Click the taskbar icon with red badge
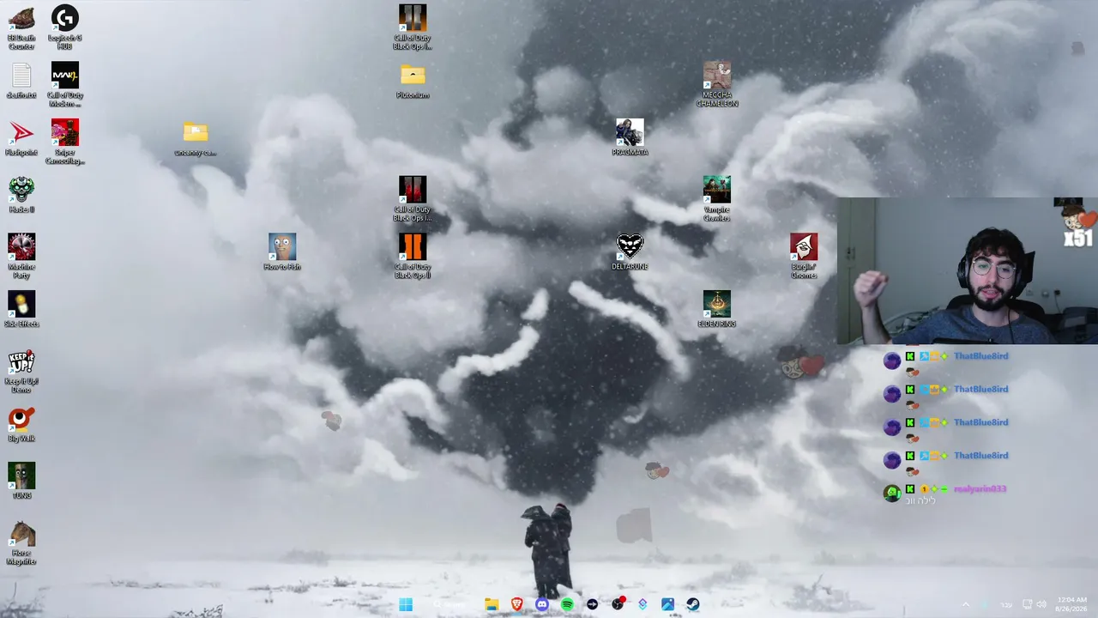The image size is (1098, 618). (x=618, y=605)
